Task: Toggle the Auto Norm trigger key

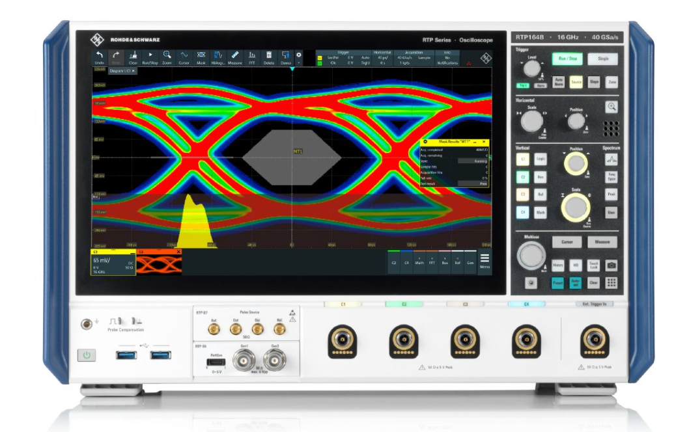Action: coord(559,82)
